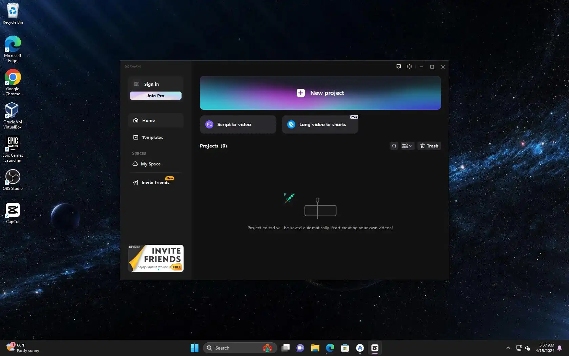Open My Space in the sidebar

(156, 164)
